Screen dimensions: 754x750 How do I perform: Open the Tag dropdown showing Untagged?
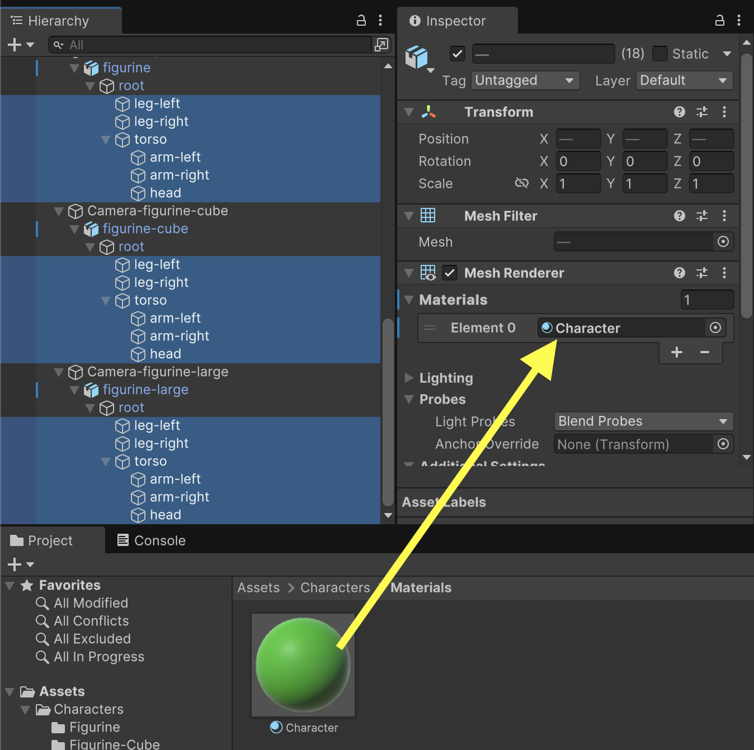(x=525, y=80)
